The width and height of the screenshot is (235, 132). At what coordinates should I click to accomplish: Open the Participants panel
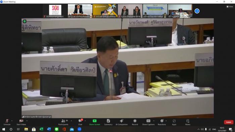pyautogui.click(x=63, y=122)
